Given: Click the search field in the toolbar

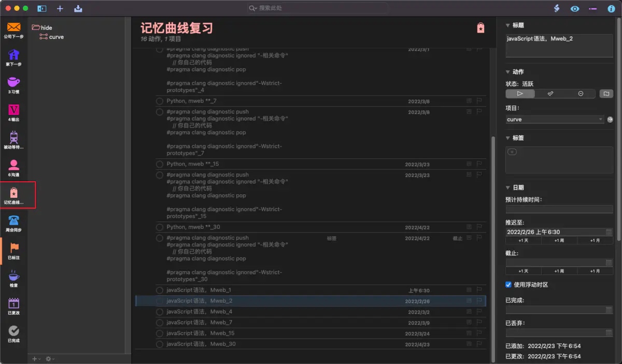Looking at the screenshot, I should tap(317, 8).
